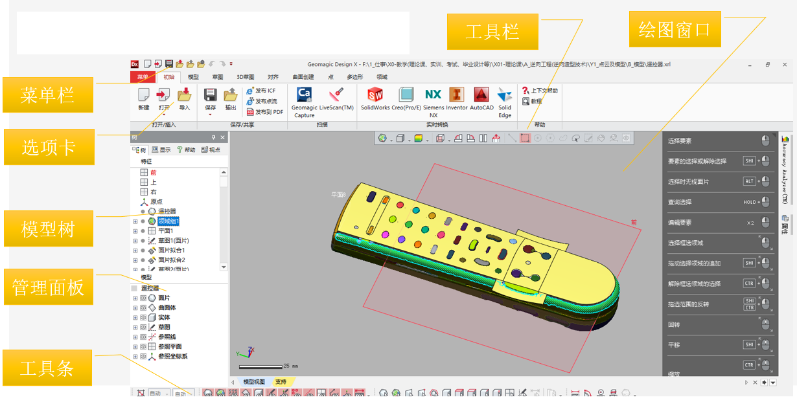Toggle visibility eye for 面片

[143, 298]
